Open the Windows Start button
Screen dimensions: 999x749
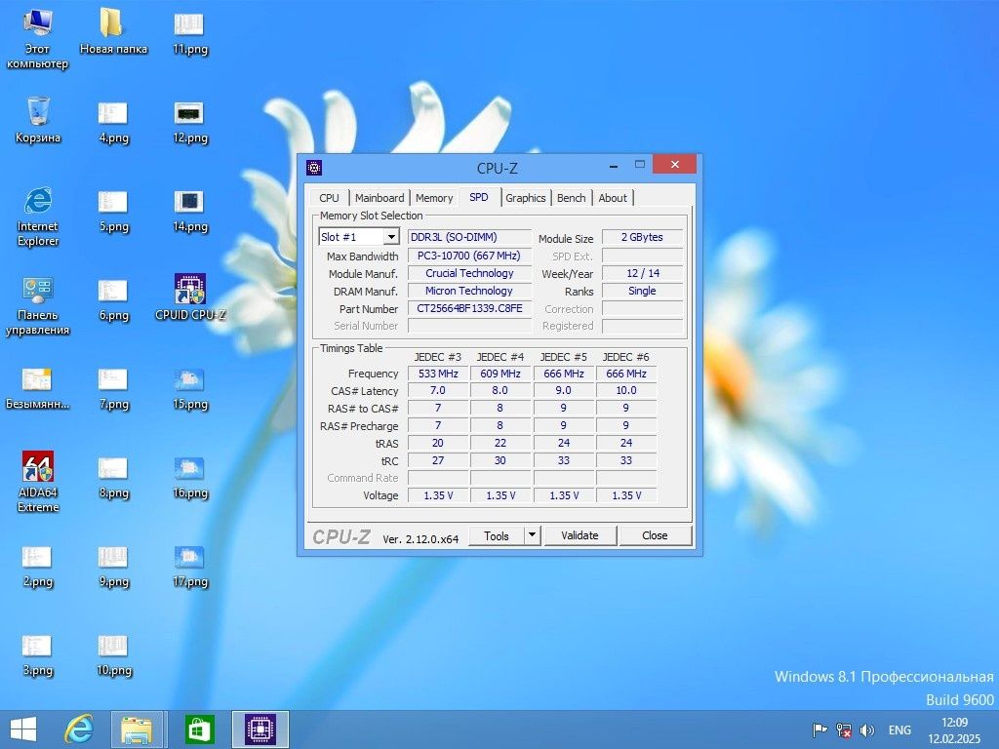[x=23, y=729]
